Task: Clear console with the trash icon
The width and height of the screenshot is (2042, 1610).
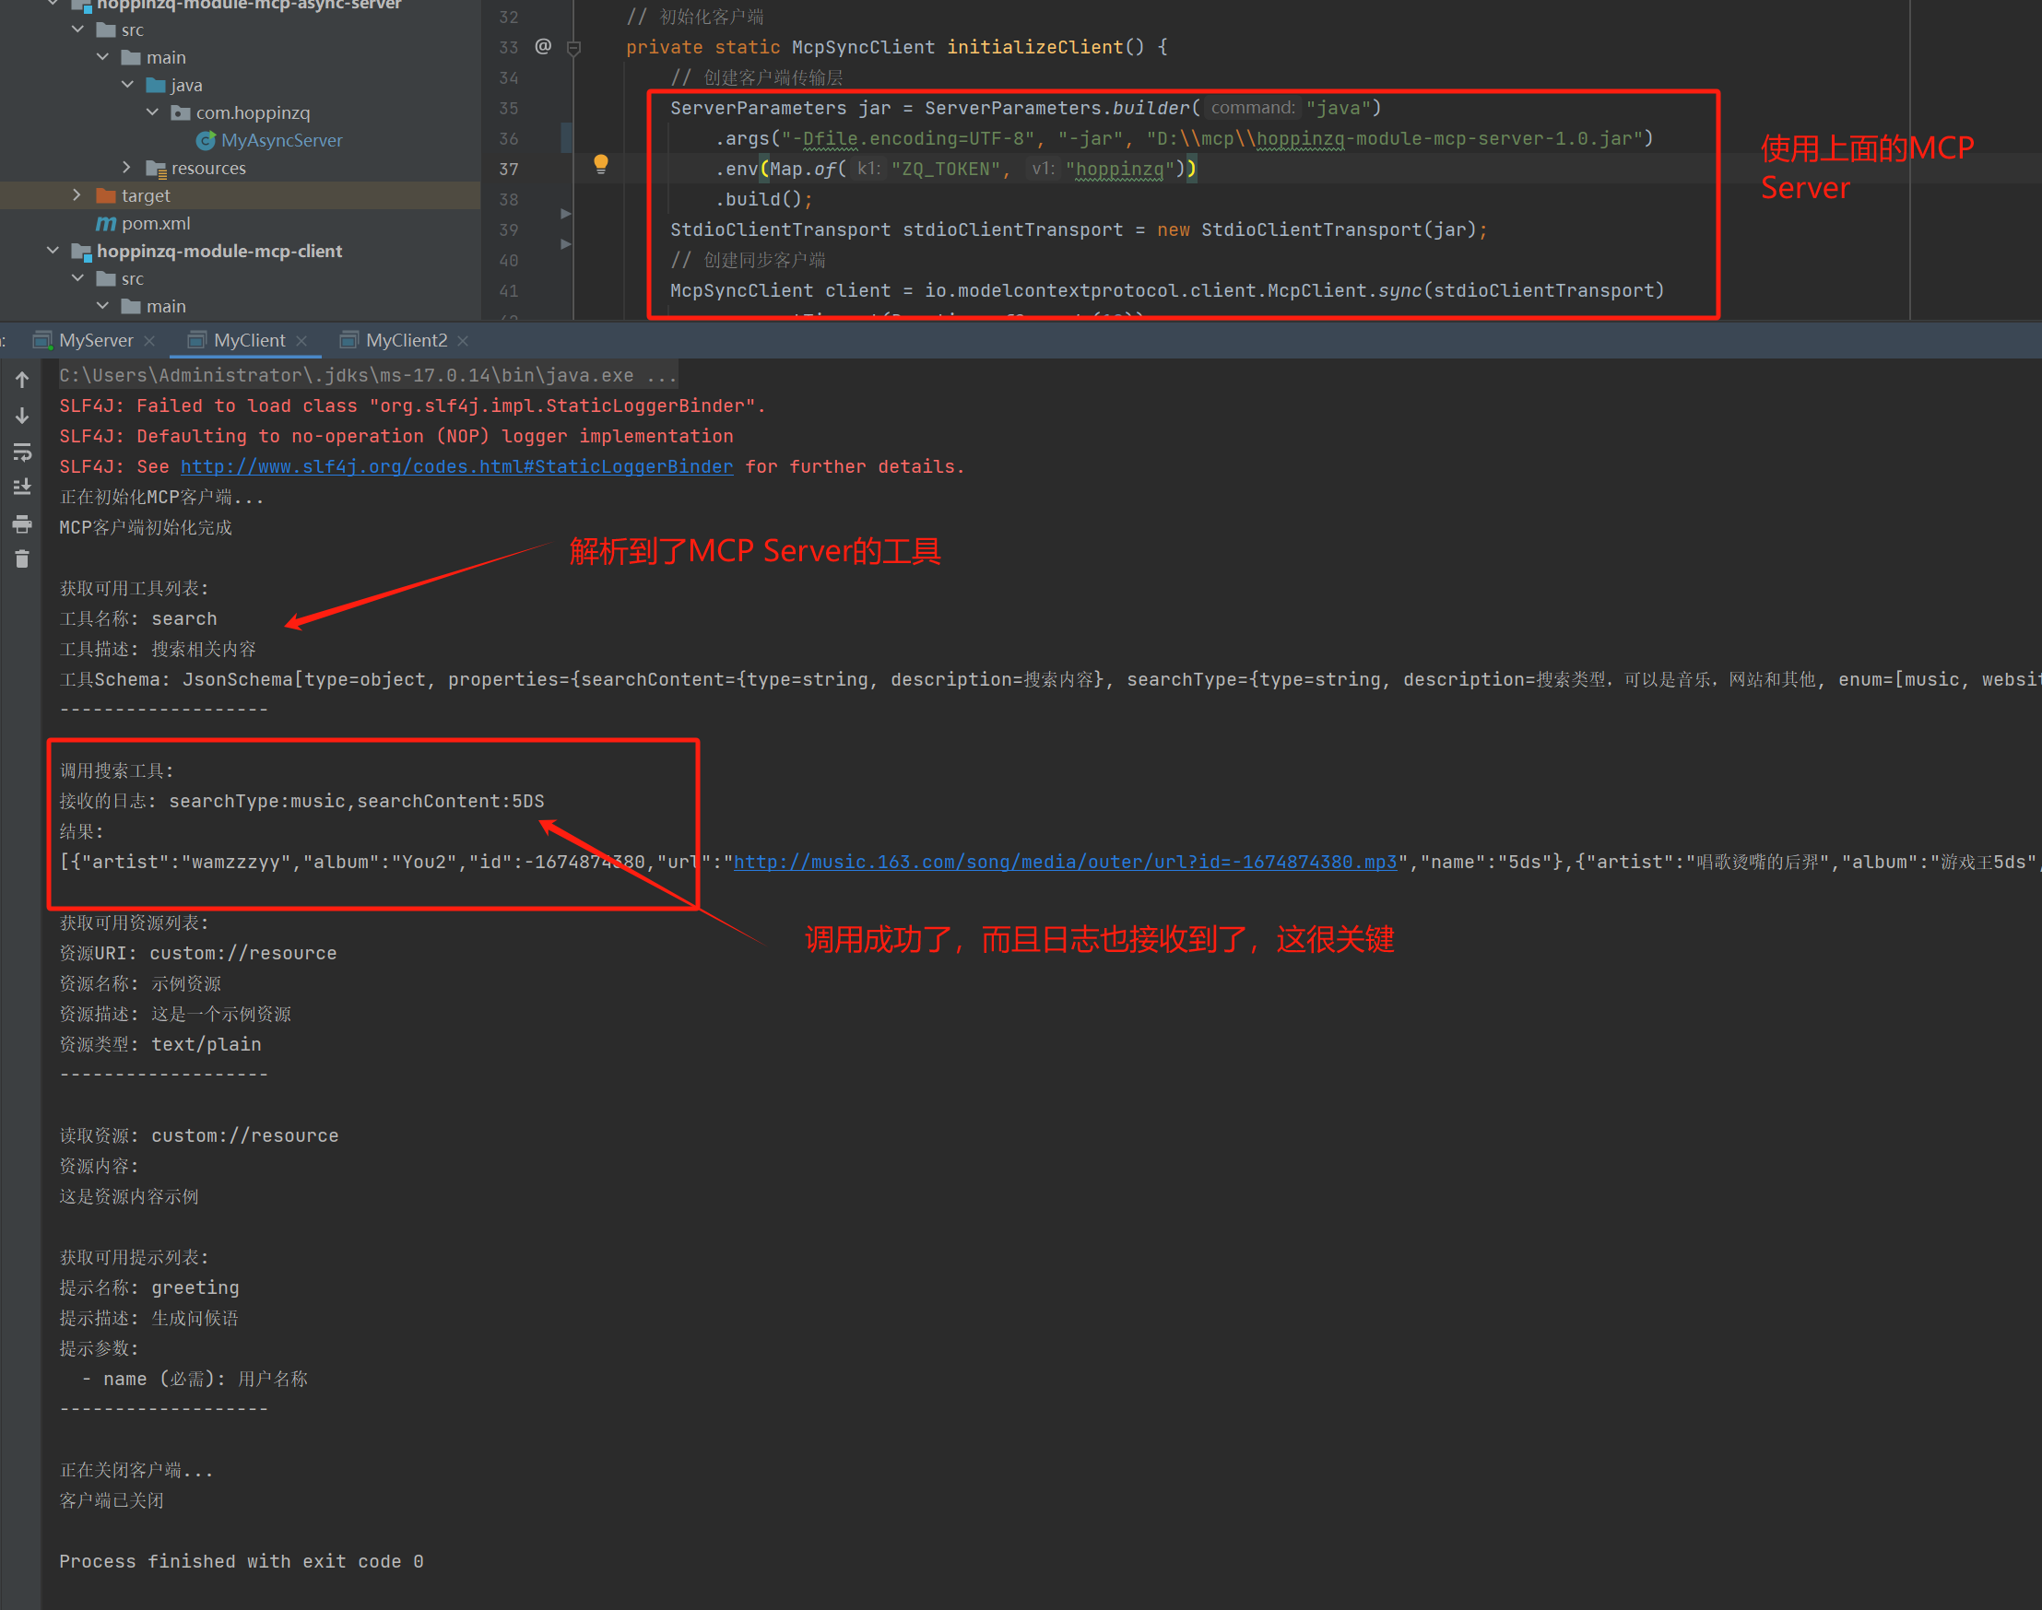Action: [x=22, y=560]
